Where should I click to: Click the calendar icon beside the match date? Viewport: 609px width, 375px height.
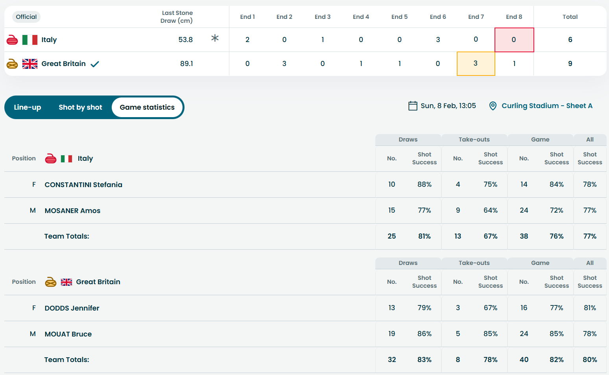tap(413, 106)
